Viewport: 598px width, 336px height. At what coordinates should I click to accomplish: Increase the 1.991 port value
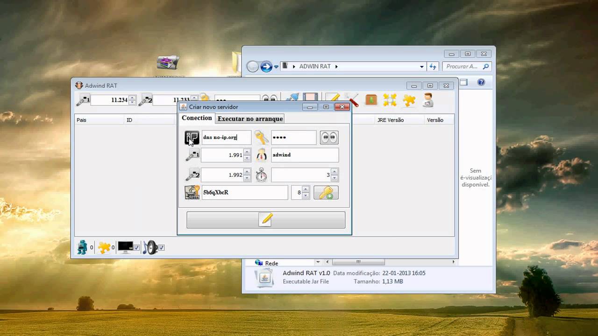[x=247, y=152]
